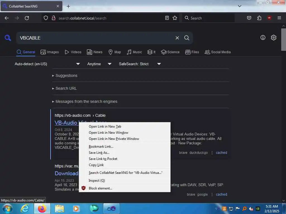Click the insecure padlock site info icon

click(54, 18)
